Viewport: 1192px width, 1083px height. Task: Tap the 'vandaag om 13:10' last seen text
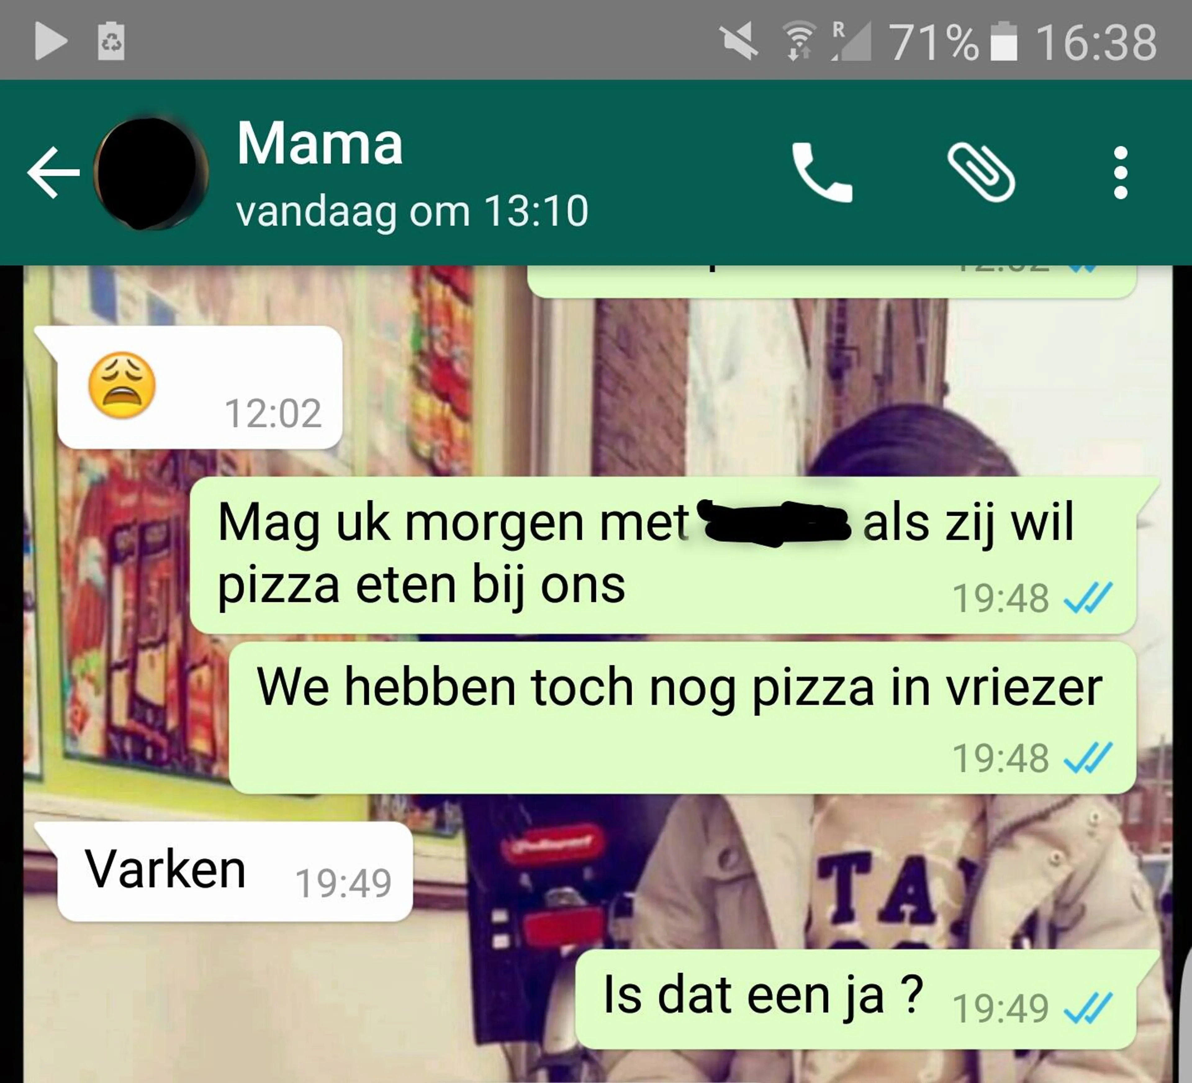412,211
